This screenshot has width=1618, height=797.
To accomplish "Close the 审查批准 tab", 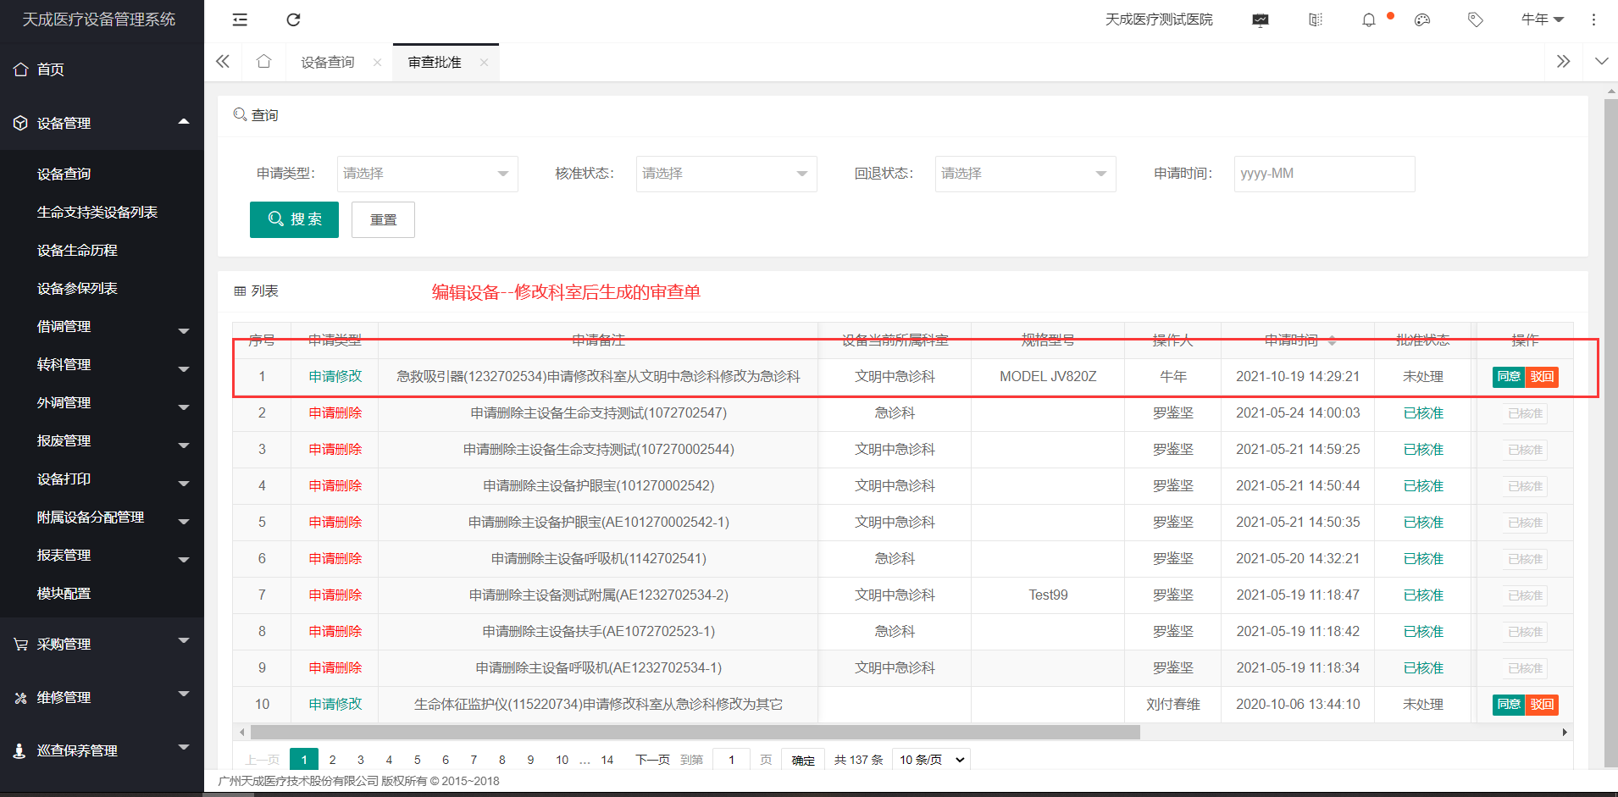I will click(484, 63).
